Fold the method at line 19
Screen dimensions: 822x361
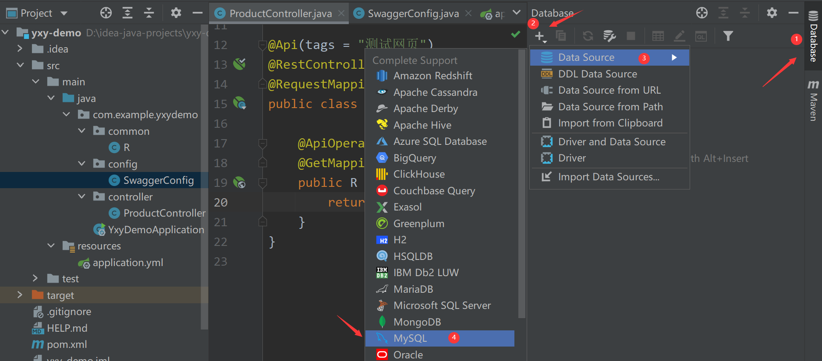[x=263, y=182]
